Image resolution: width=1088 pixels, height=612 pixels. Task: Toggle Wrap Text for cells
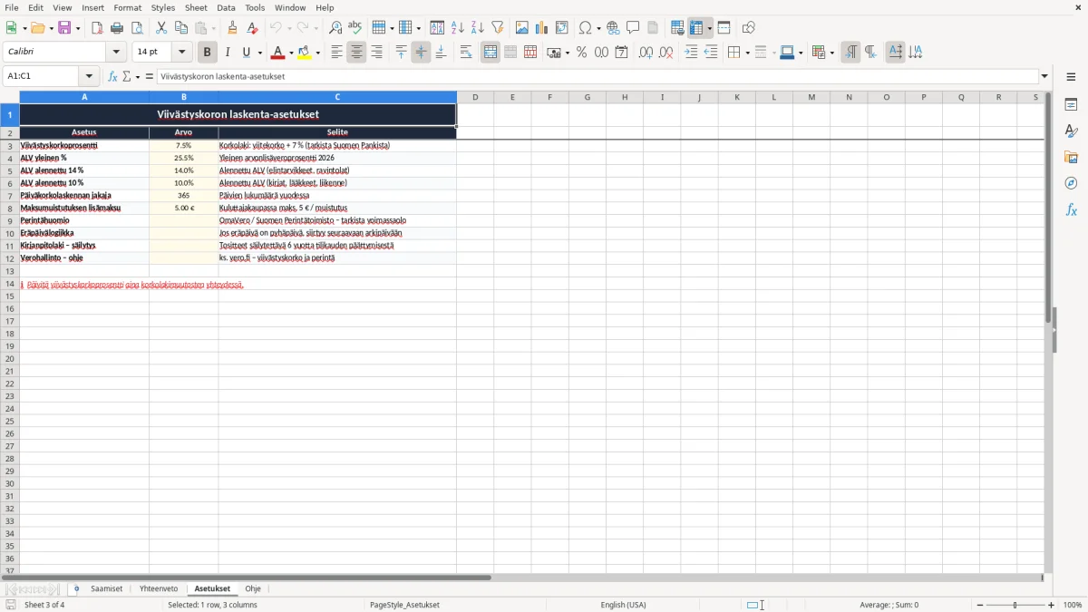point(466,53)
